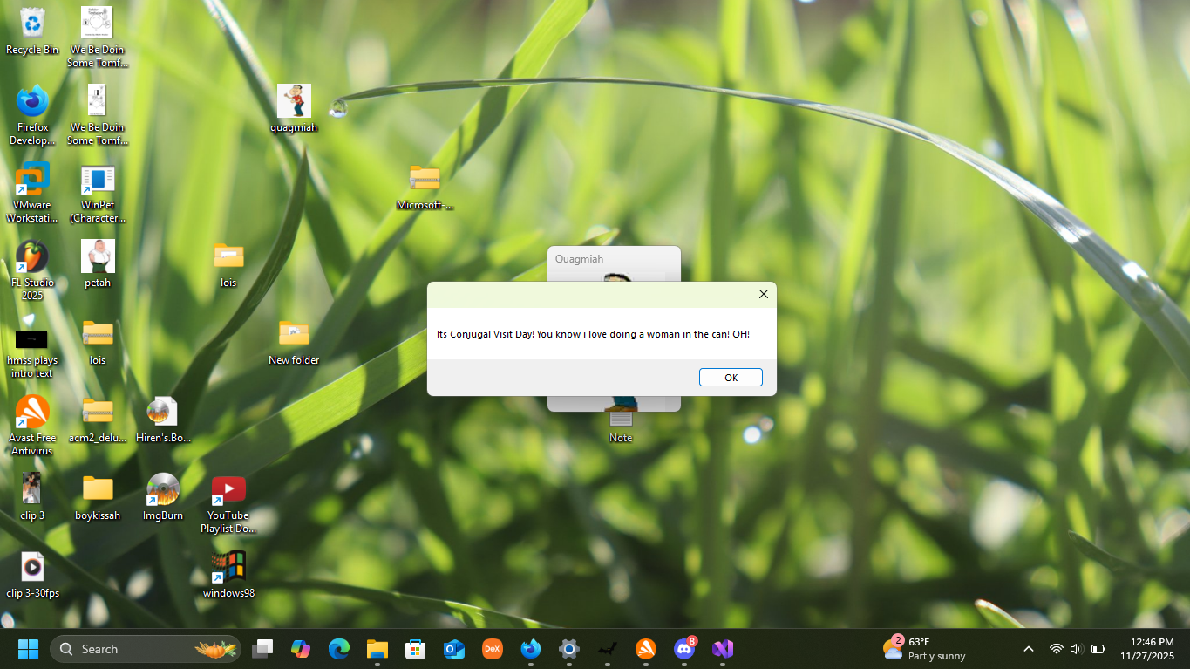Click the Quagmiah window title bar
1190x669 pixels.
[x=614, y=259]
